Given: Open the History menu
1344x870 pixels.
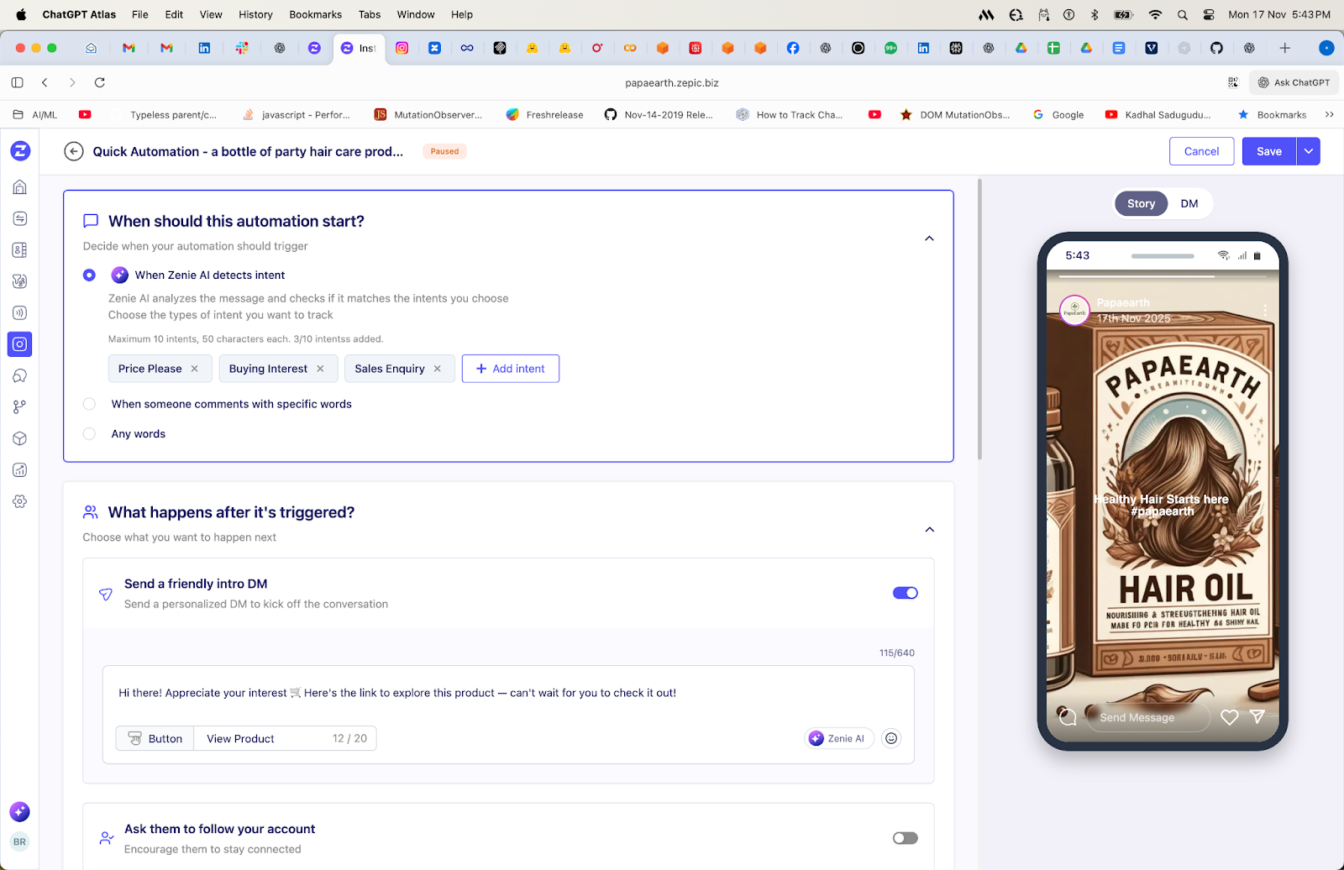Looking at the screenshot, I should (255, 14).
